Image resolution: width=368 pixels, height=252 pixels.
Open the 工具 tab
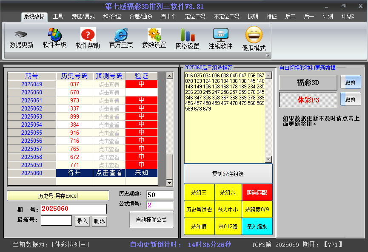[58, 17]
